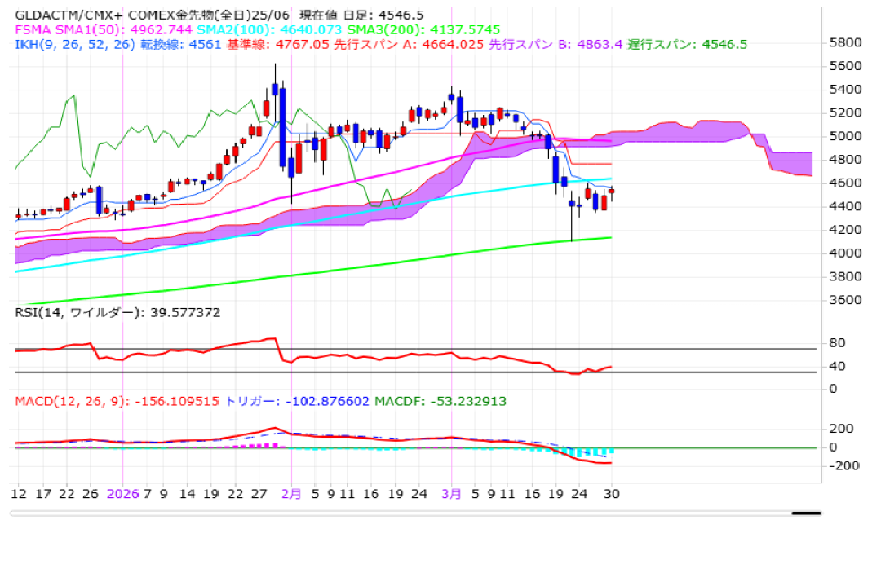The image size is (881, 573).
Task: Select the SMA2(100) cyan legend label
Action: click(x=224, y=29)
